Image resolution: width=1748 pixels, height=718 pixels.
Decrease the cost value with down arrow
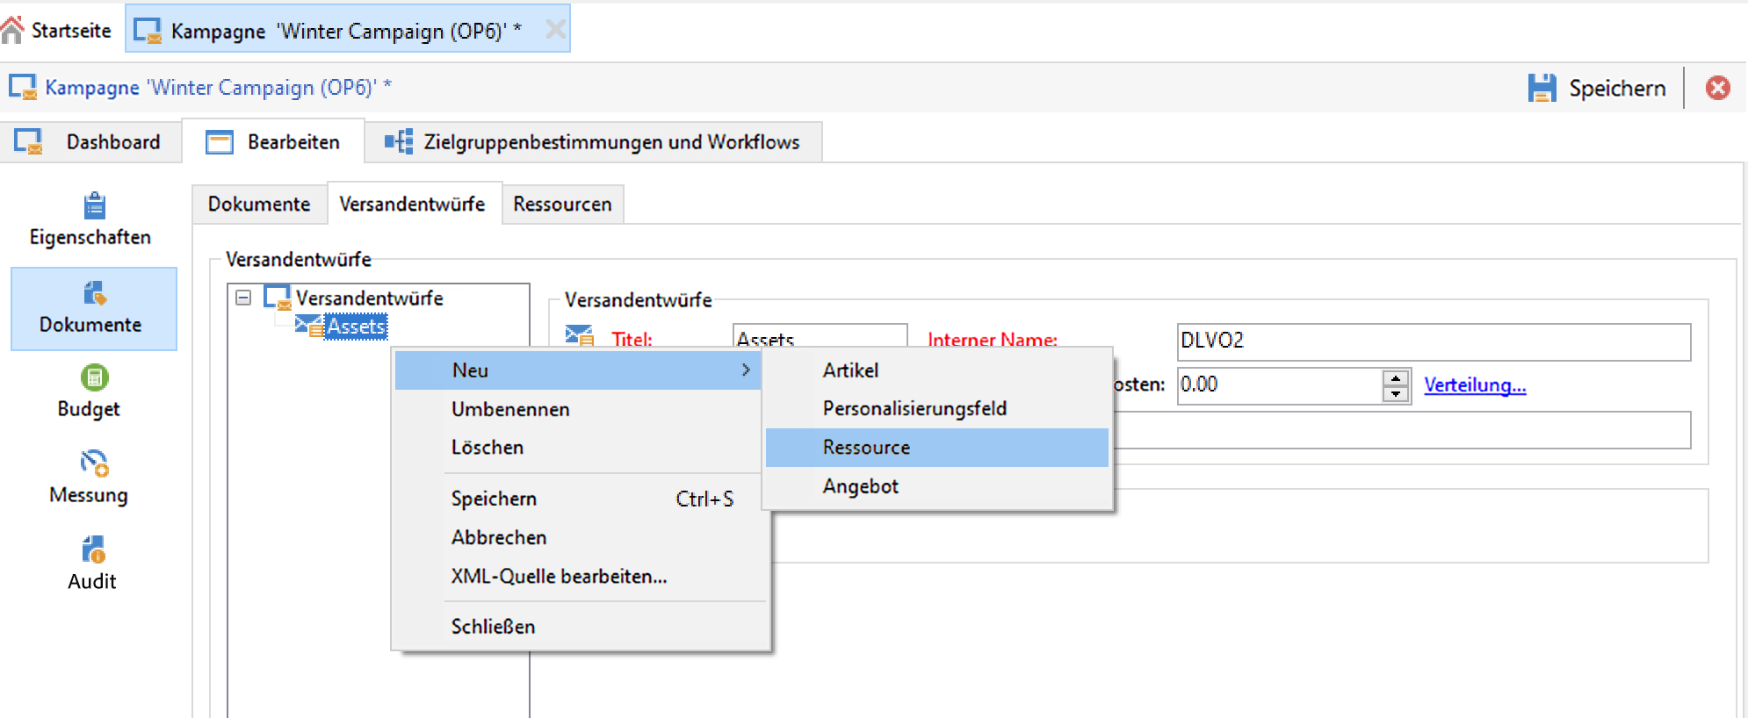(1396, 393)
